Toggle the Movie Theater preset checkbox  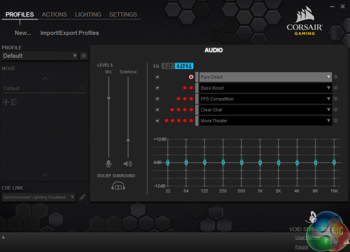coord(157,121)
